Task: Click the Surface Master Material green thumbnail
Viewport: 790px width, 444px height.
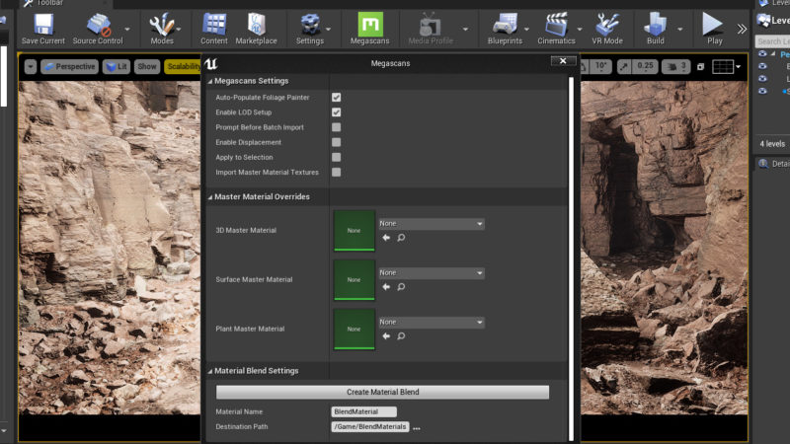Action: [x=355, y=280]
